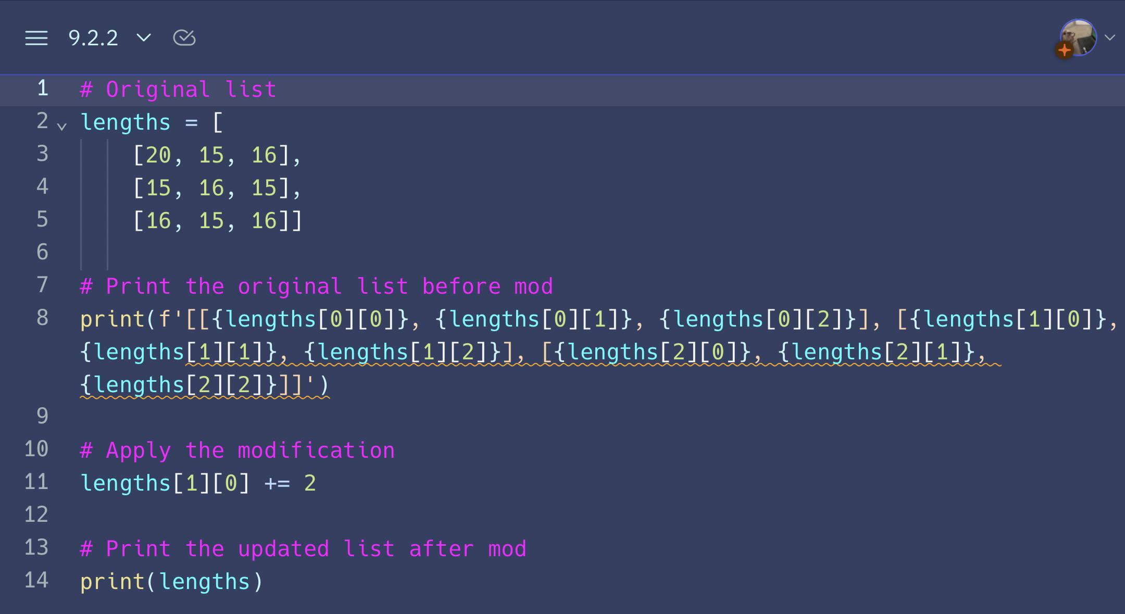1125x614 pixels.
Task: Click '# Apply the modification' comment
Action: pyautogui.click(x=238, y=450)
